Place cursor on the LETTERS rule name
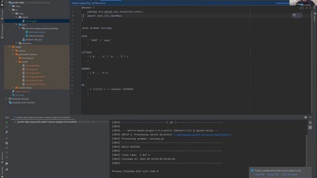 pos(87,52)
